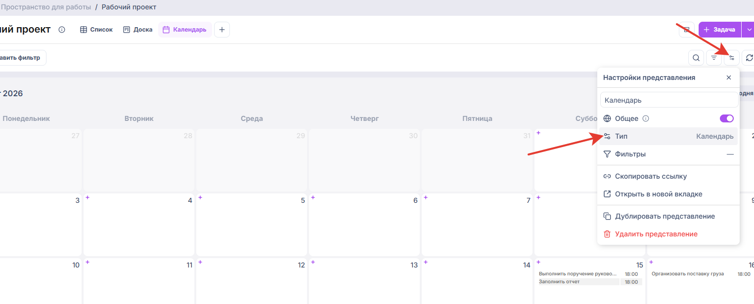The height and width of the screenshot is (304, 754).
Task: Click the Пятница column header
Action: (477, 118)
